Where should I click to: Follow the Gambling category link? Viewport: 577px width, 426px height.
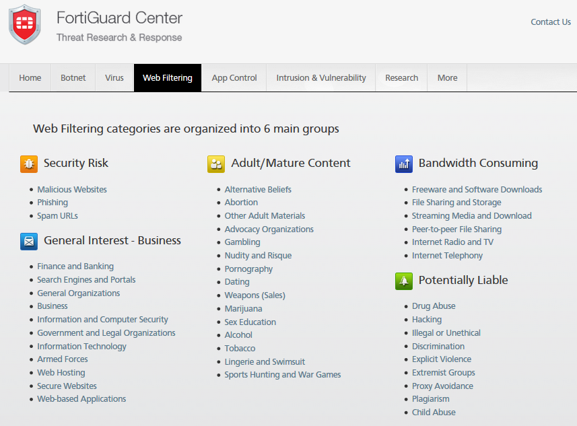(x=242, y=242)
